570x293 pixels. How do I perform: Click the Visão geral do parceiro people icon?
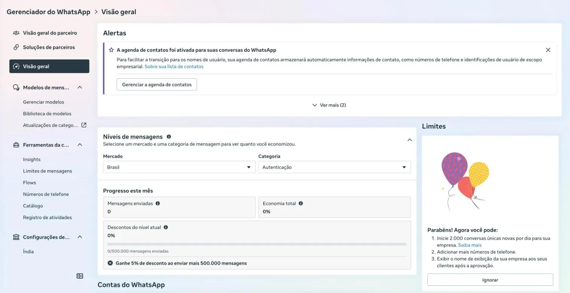coord(16,33)
